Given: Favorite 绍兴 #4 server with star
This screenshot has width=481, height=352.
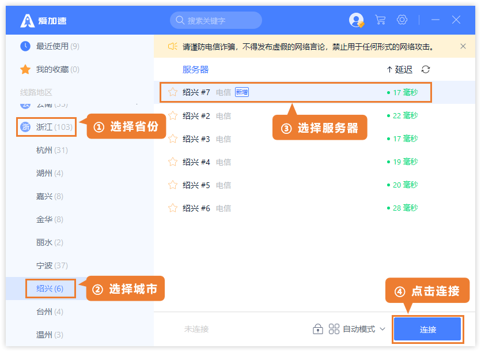Looking at the screenshot, I should click(173, 162).
